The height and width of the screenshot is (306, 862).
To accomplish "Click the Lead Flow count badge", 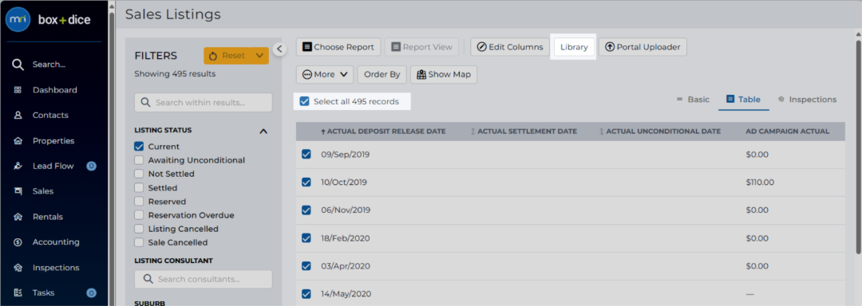I will 91,166.
